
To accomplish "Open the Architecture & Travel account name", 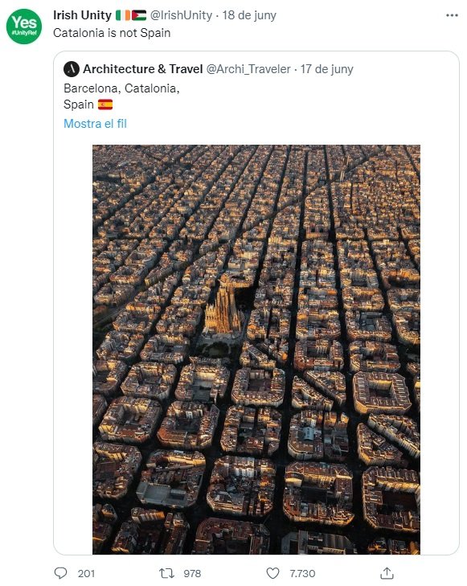I will (143, 69).
